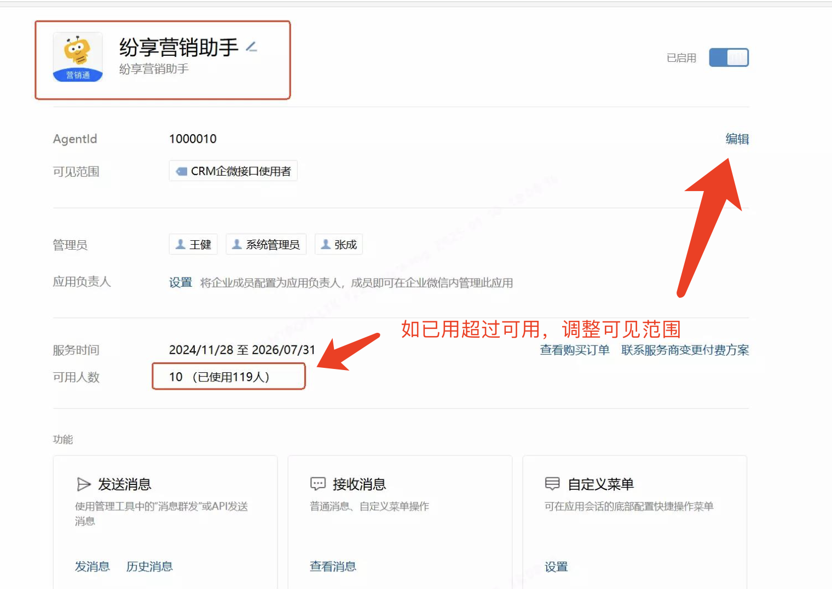Toggle the 已启用 enabled switch

click(729, 57)
